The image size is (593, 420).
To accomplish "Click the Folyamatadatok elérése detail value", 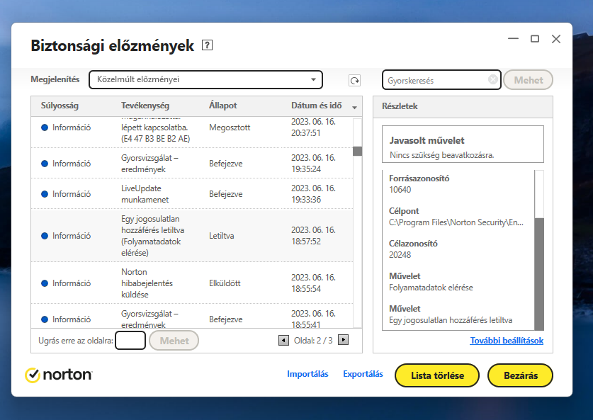I will (431, 288).
